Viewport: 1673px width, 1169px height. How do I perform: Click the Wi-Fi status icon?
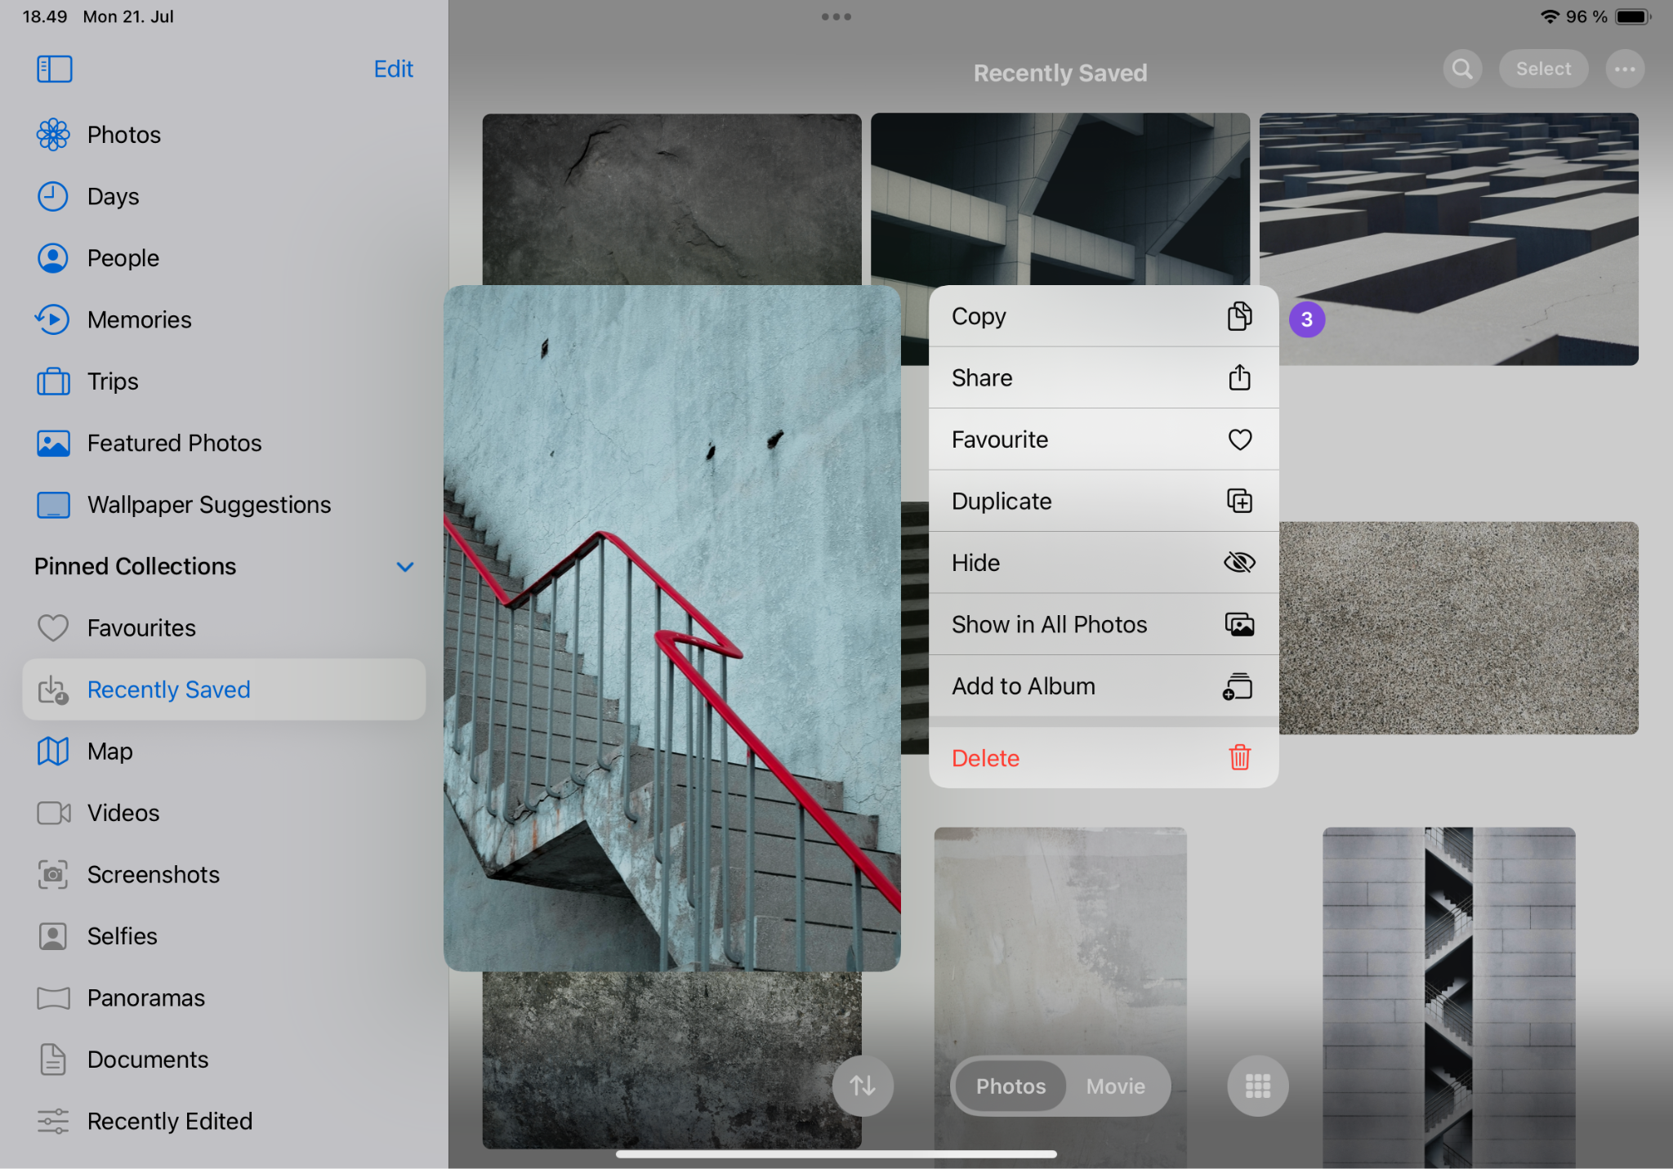1549,16
